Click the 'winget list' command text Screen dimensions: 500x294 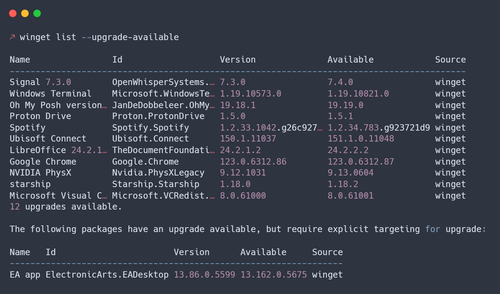48,37
